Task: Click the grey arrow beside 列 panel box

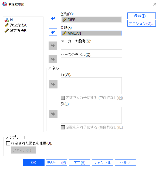Action: (x=53, y=114)
